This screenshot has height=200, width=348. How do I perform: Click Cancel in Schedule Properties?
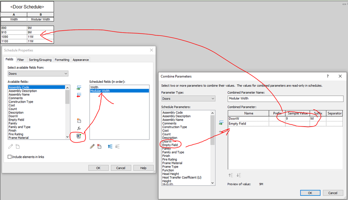click(x=121, y=168)
